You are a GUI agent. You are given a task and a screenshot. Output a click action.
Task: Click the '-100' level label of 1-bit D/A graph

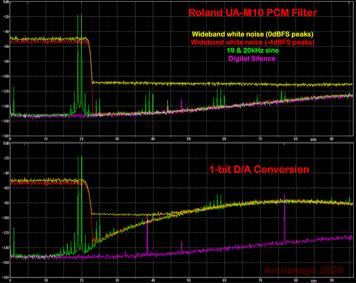[5, 218]
